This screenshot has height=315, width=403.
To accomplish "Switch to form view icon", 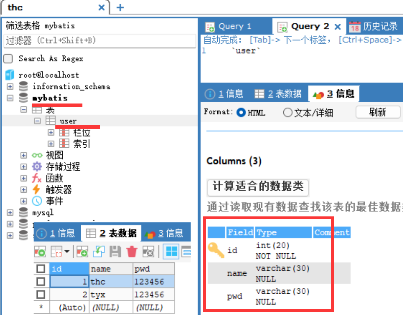I will tap(186, 251).
